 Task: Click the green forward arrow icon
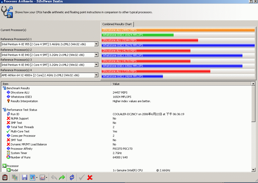tap(62, 177)
